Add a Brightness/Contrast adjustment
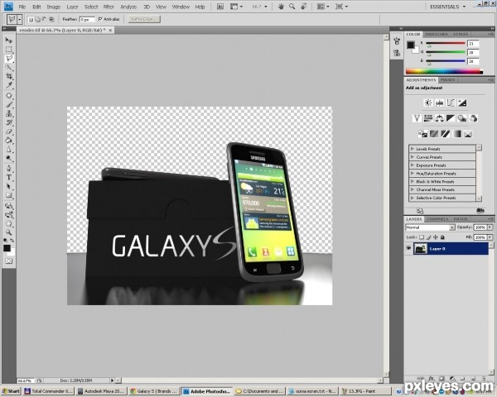The height and width of the screenshot is (397, 497). (428, 103)
